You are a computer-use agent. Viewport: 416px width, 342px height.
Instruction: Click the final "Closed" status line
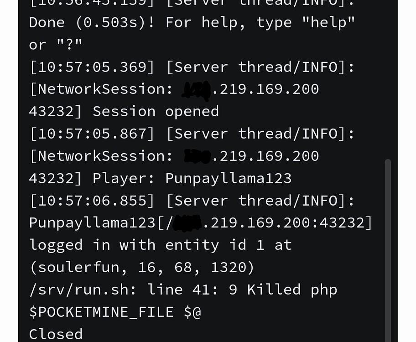(x=56, y=334)
